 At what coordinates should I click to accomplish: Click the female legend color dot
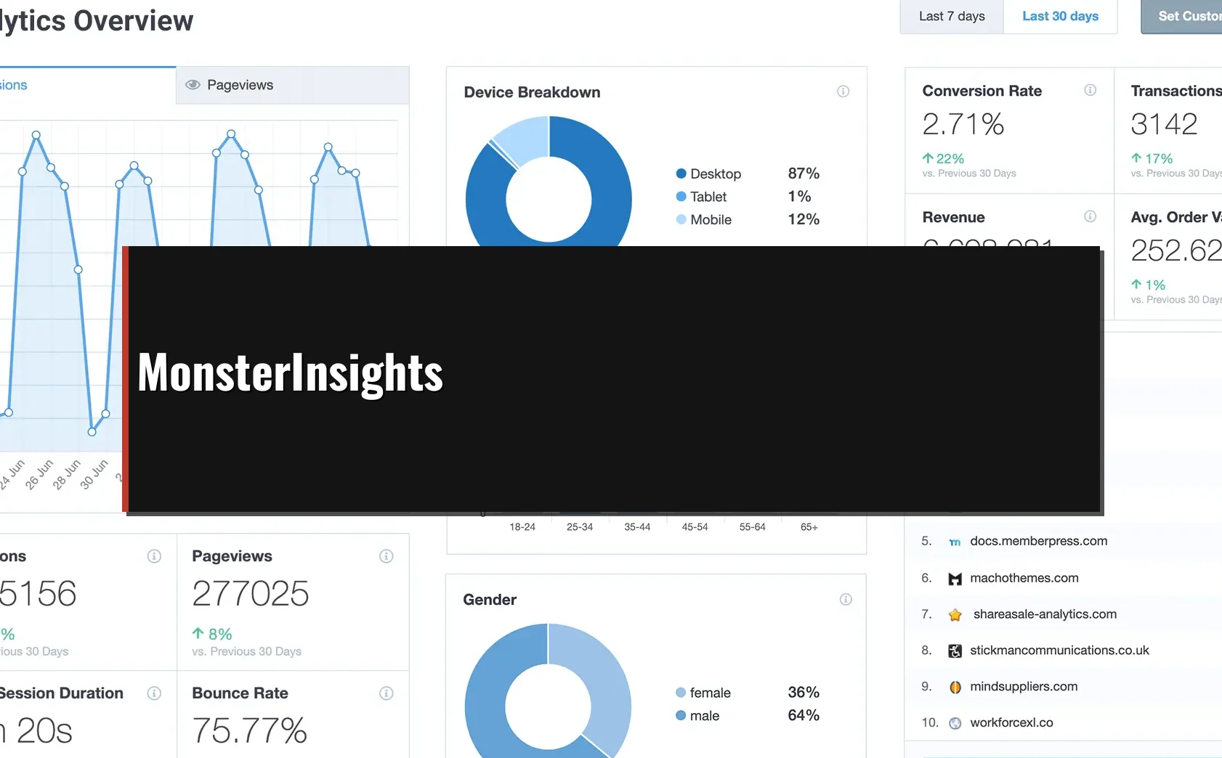(681, 693)
